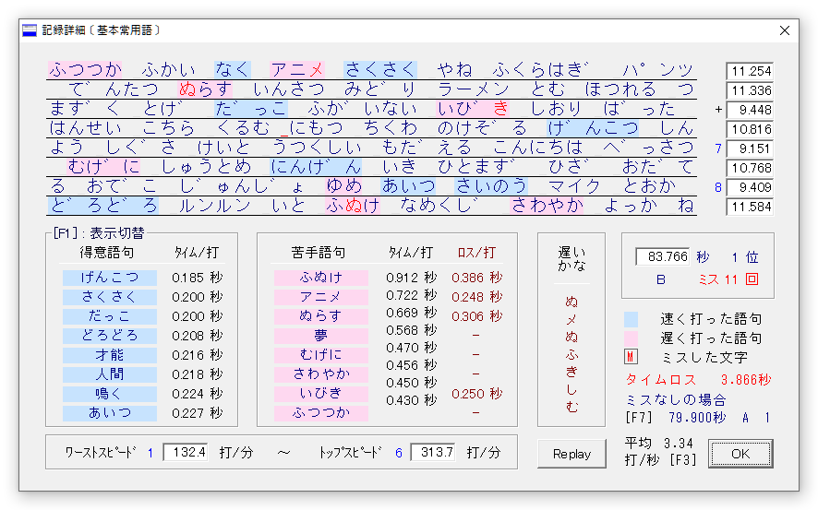Viewport: 818px width, 510px height.
Task: Select だっこ in the 得意語句 list
Action: point(110,316)
